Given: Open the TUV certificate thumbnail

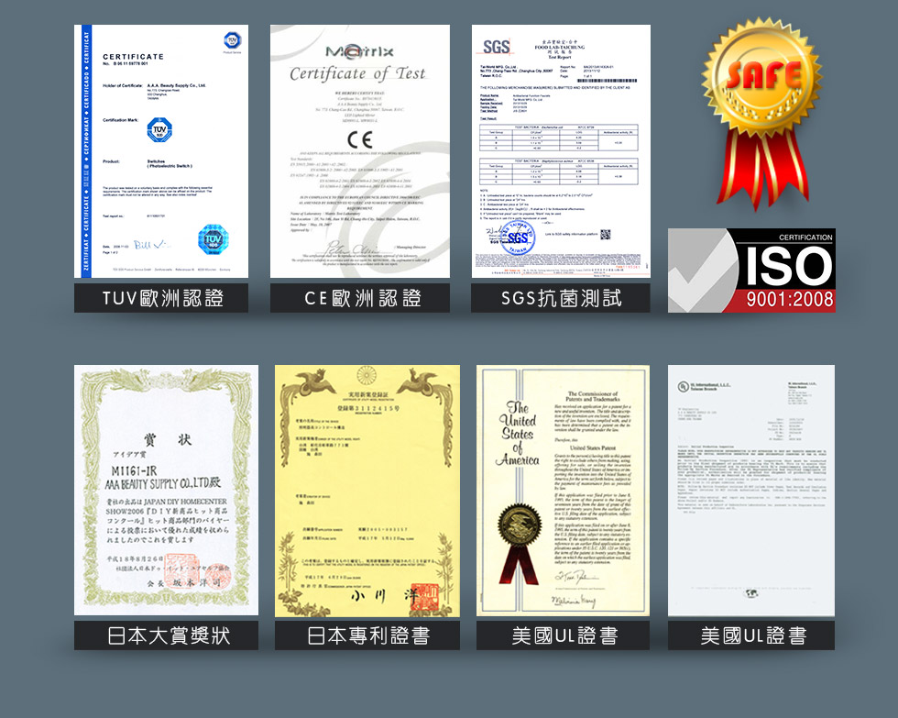Looking at the screenshot, I should point(161,151).
